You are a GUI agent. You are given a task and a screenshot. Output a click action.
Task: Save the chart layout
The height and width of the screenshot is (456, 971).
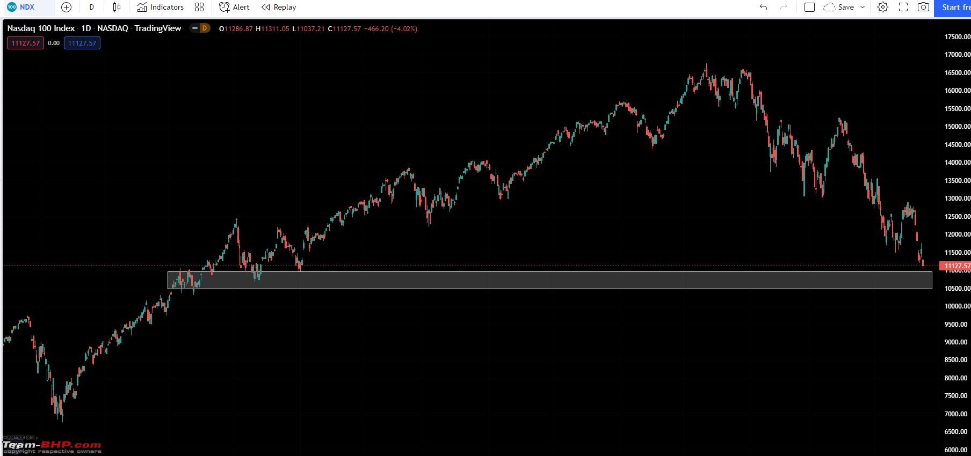pos(839,7)
